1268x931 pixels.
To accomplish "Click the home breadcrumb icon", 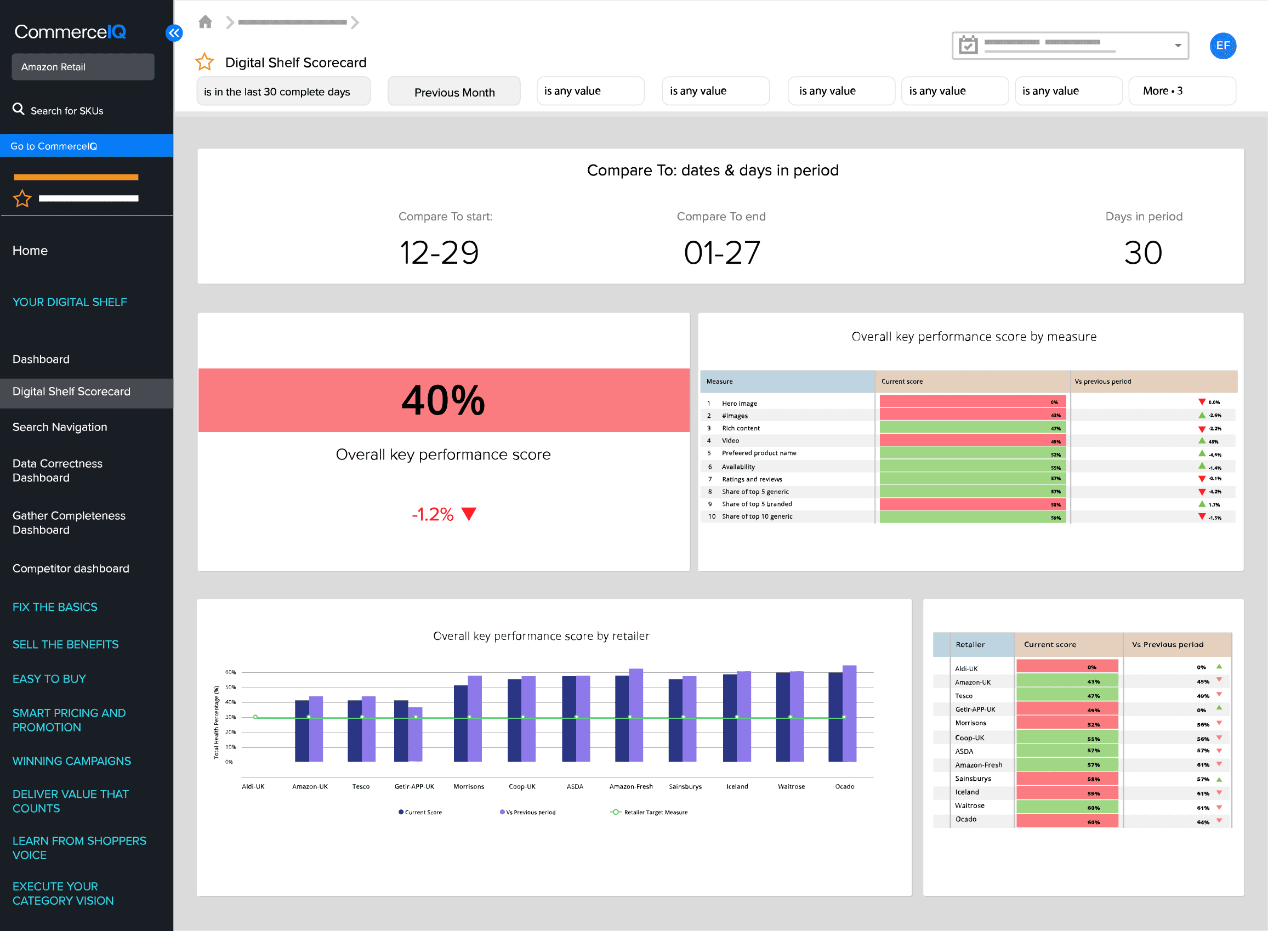I will tap(205, 22).
